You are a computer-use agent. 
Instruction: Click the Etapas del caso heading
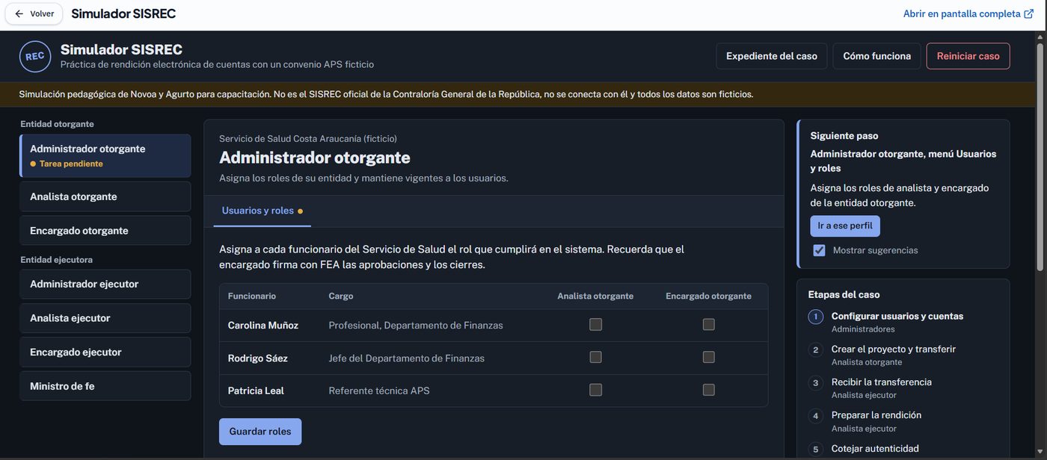tap(844, 295)
